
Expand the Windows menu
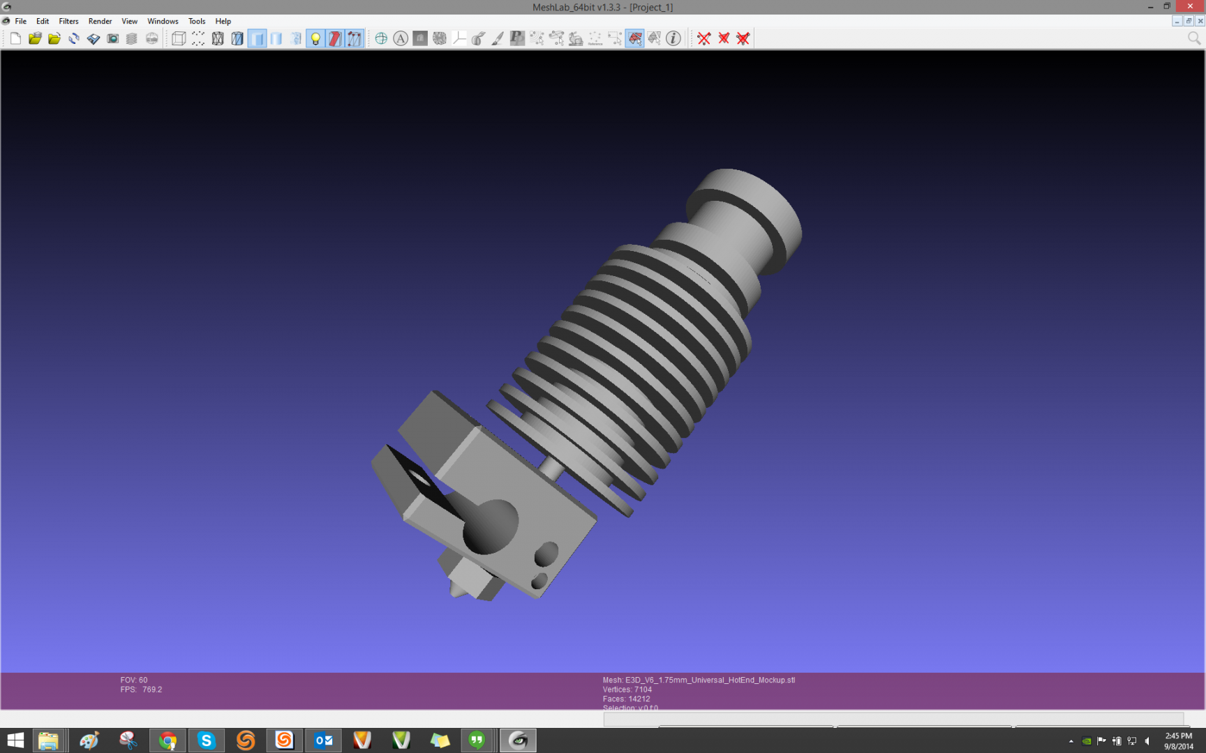click(163, 21)
